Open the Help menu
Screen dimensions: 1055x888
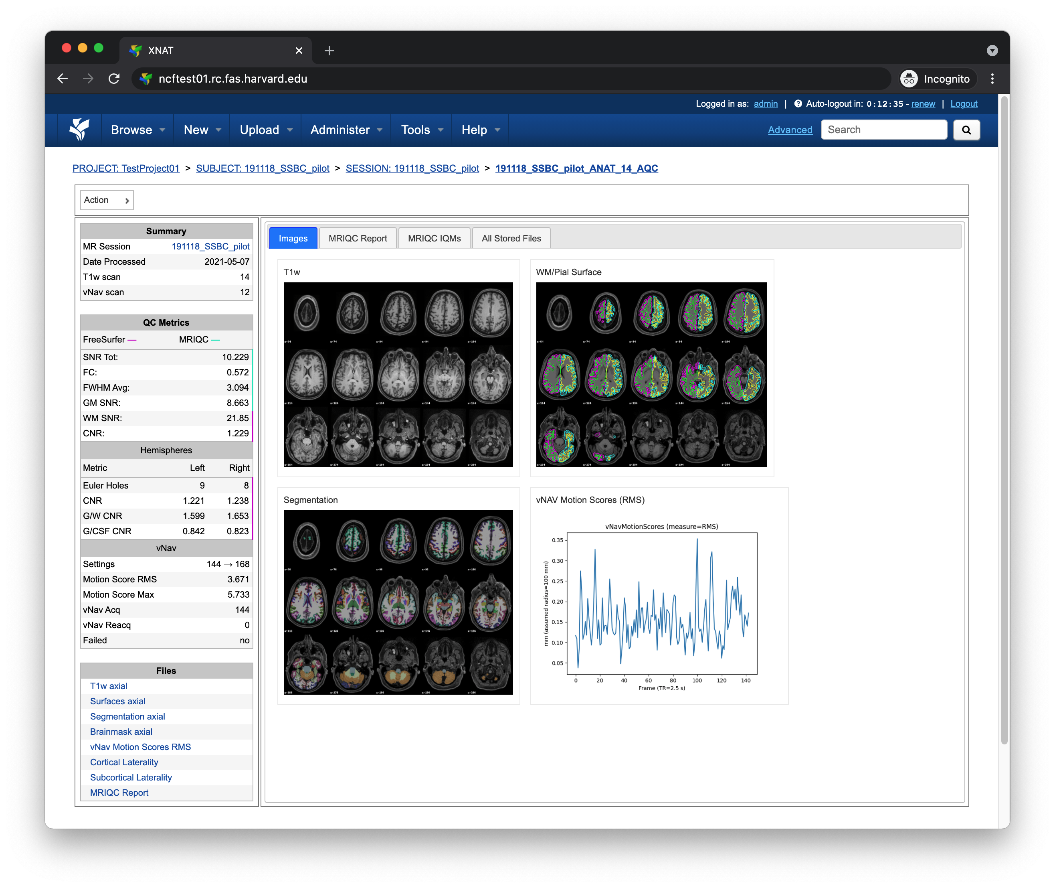pos(481,130)
